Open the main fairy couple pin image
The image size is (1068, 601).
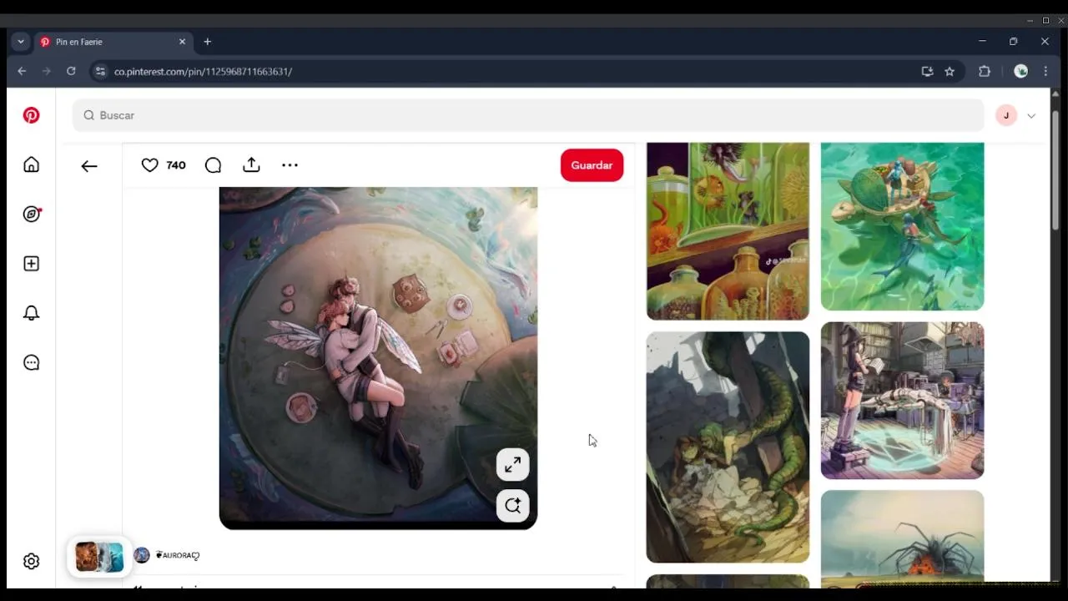pos(378,358)
